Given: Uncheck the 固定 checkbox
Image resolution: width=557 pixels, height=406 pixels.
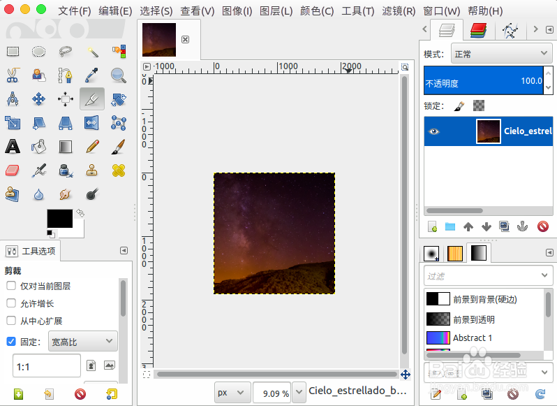Looking at the screenshot, I should (11, 342).
